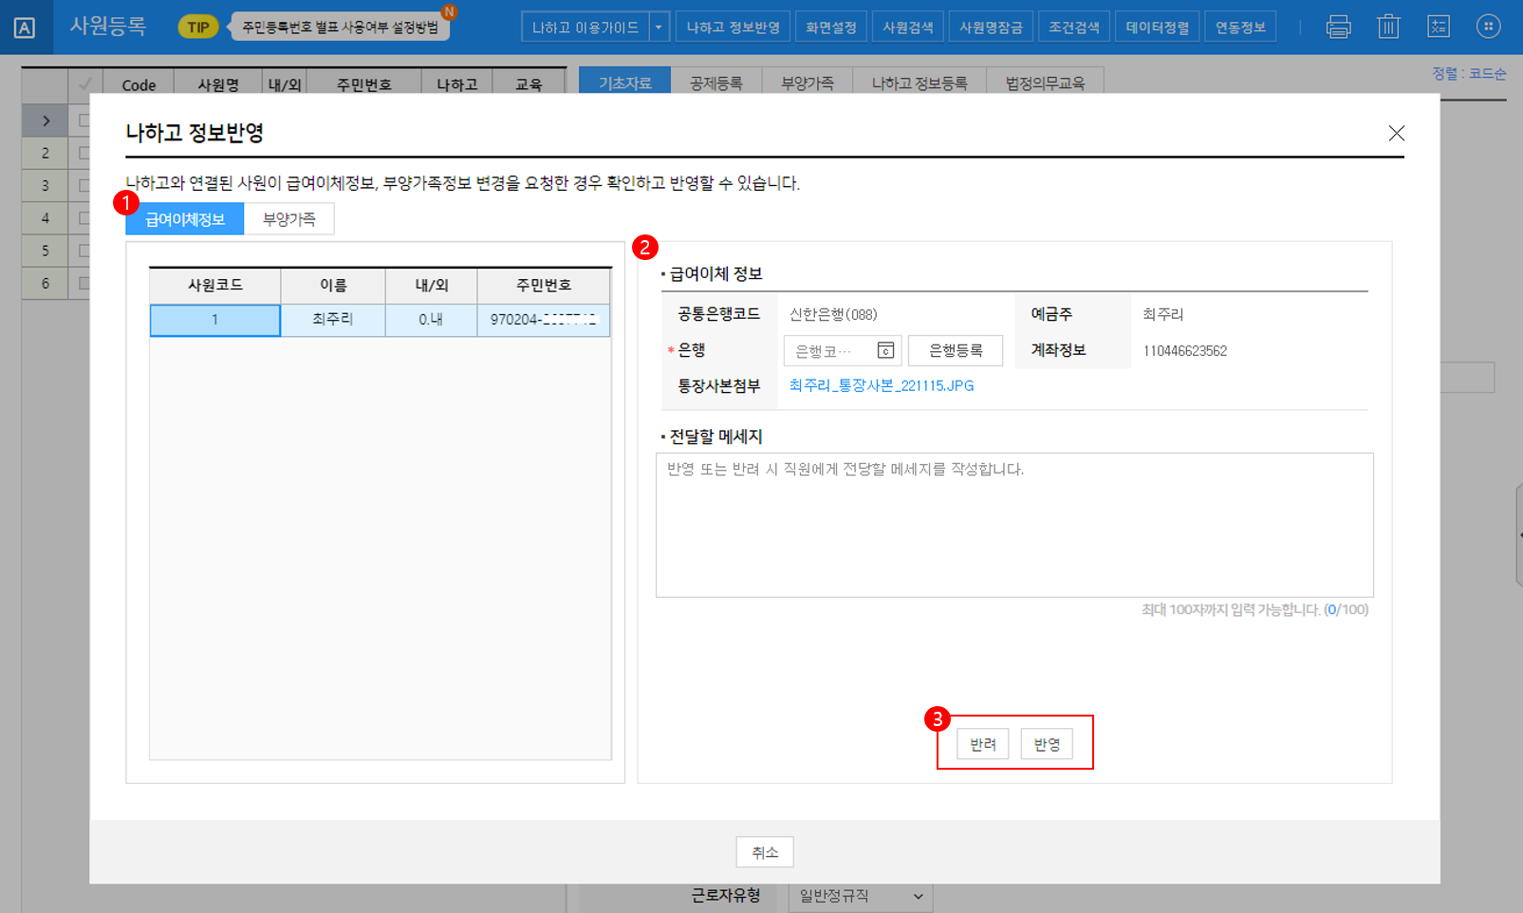Click the 반영 button
Image resolution: width=1523 pixels, height=913 pixels.
click(1047, 744)
